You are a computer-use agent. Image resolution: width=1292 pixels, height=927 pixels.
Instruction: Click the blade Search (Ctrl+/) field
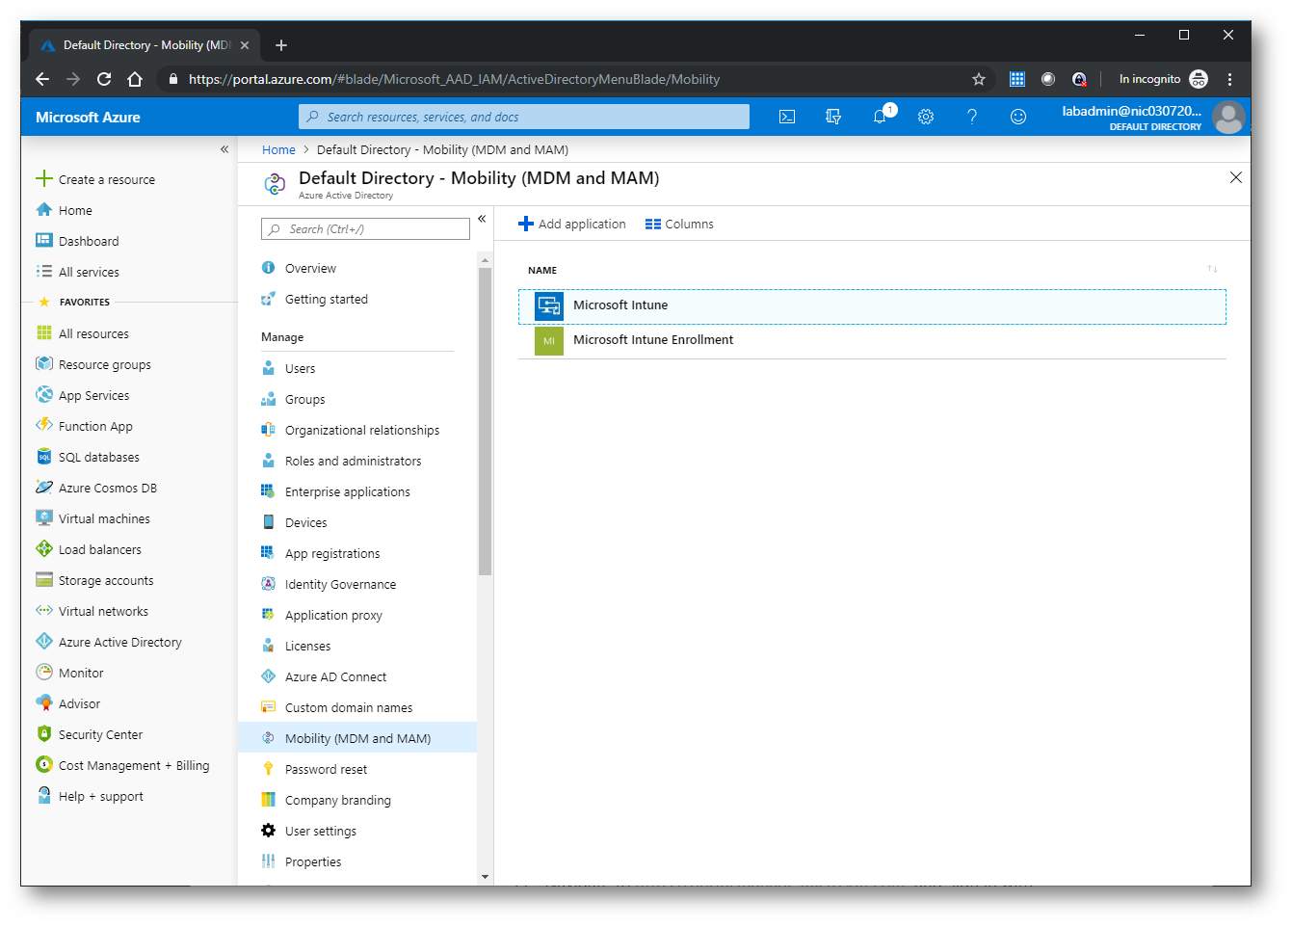[365, 228]
